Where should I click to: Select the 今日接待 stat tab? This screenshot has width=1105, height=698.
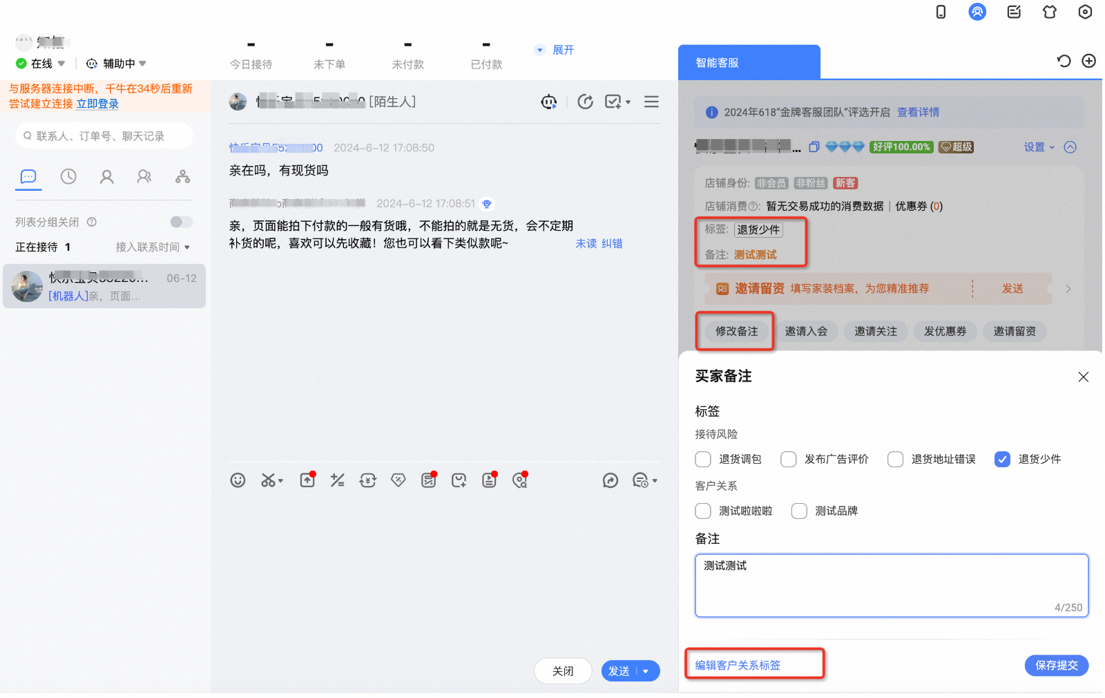tap(251, 55)
